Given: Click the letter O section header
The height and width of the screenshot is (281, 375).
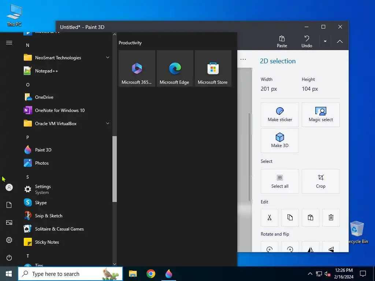Looking at the screenshot, I should tap(28, 85).
